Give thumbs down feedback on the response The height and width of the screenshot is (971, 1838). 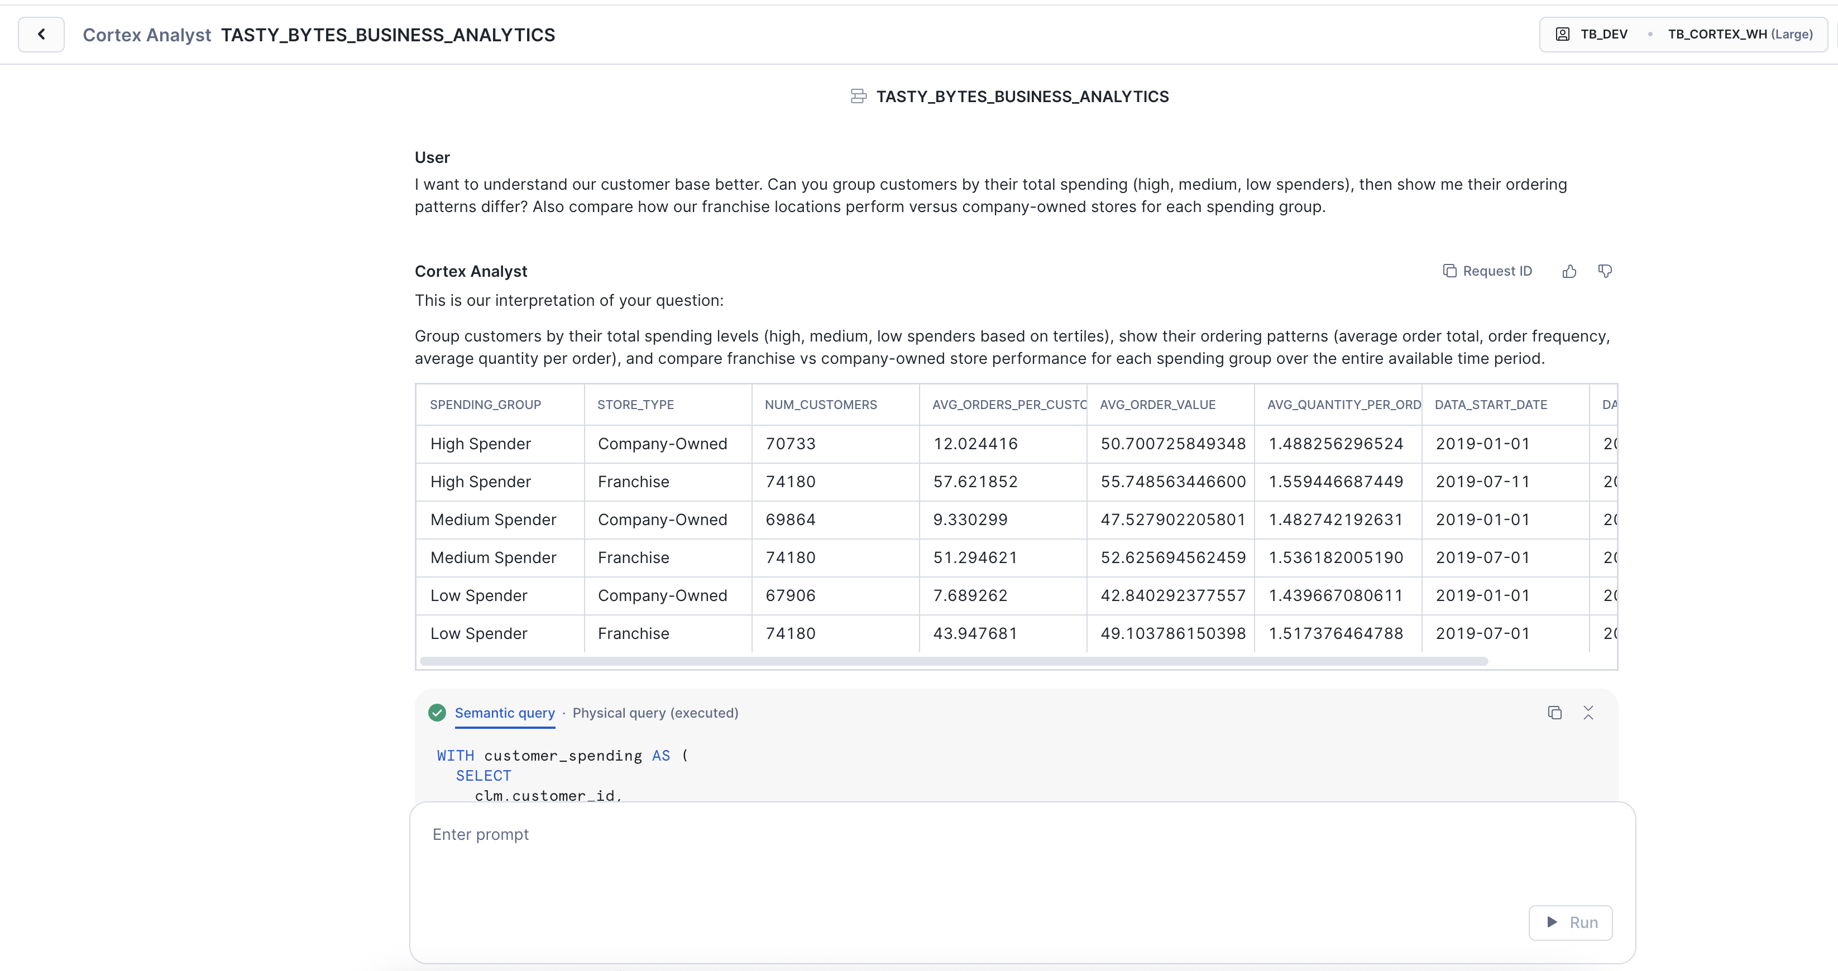click(1605, 271)
